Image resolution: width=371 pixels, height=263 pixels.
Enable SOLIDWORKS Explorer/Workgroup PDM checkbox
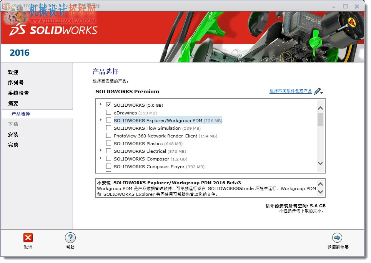(x=108, y=120)
